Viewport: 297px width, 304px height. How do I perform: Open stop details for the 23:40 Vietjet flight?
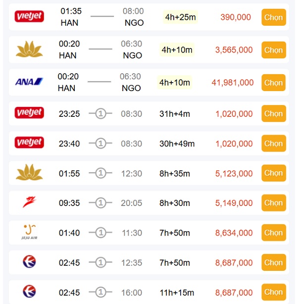click(100, 144)
